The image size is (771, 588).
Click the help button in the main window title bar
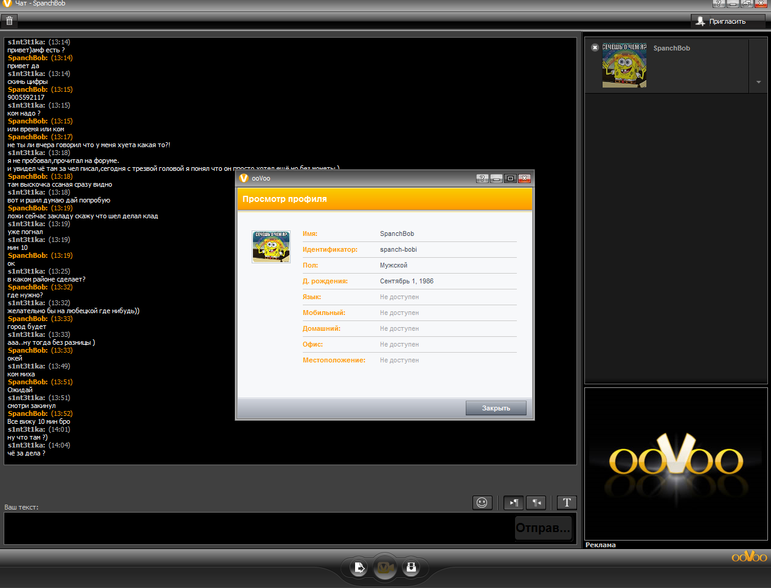pyautogui.click(x=719, y=4)
